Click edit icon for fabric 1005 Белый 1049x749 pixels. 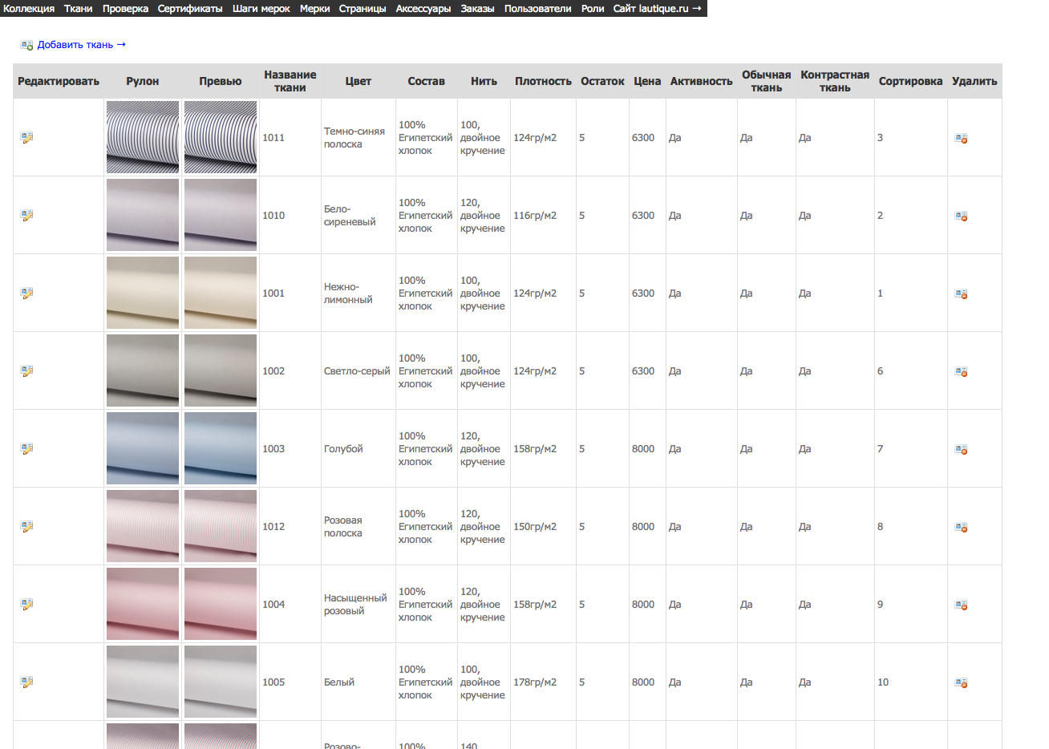(x=26, y=682)
